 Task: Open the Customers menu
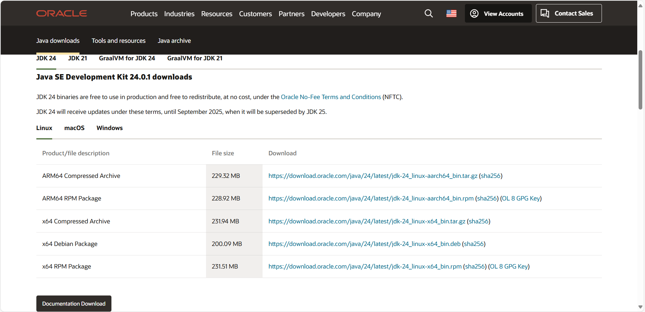pyautogui.click(x=256, y=14)
